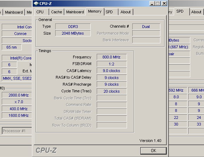Click the 592 MHz column header in right window

coord(178,90)
